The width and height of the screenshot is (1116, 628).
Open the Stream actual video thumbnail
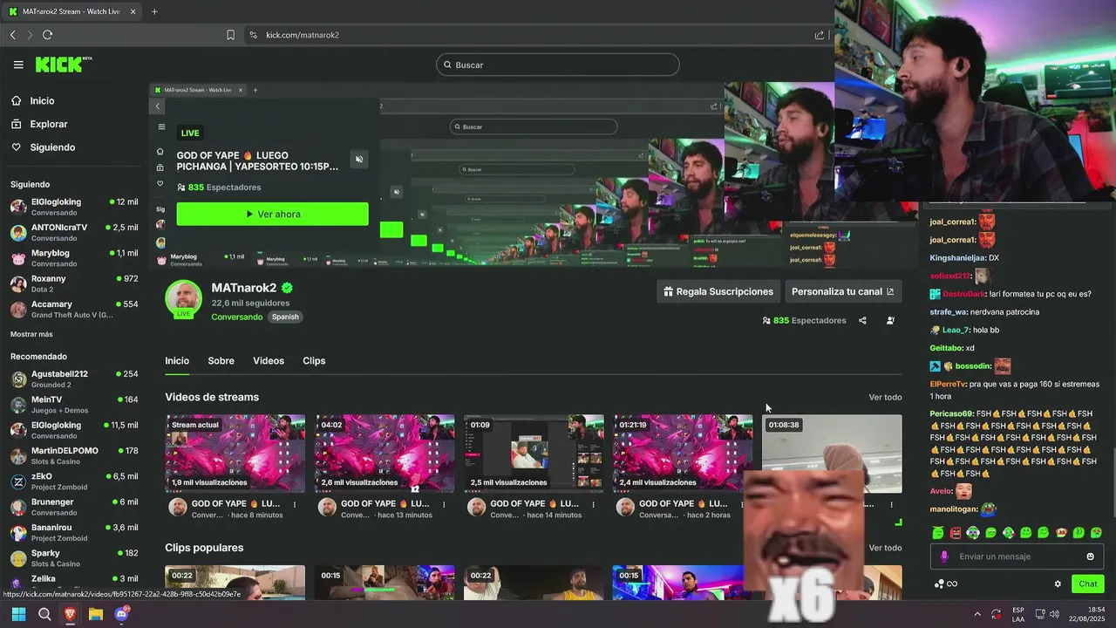point(235,454)
